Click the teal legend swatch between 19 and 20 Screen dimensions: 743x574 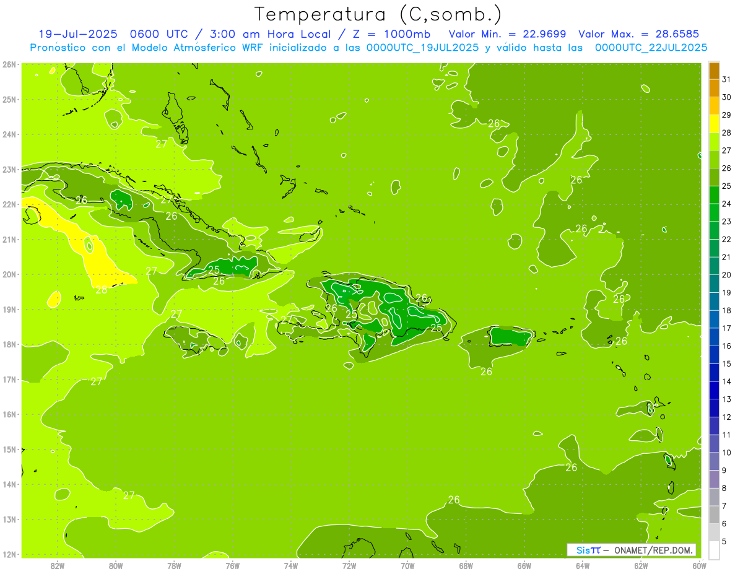(x=714, y=284)
